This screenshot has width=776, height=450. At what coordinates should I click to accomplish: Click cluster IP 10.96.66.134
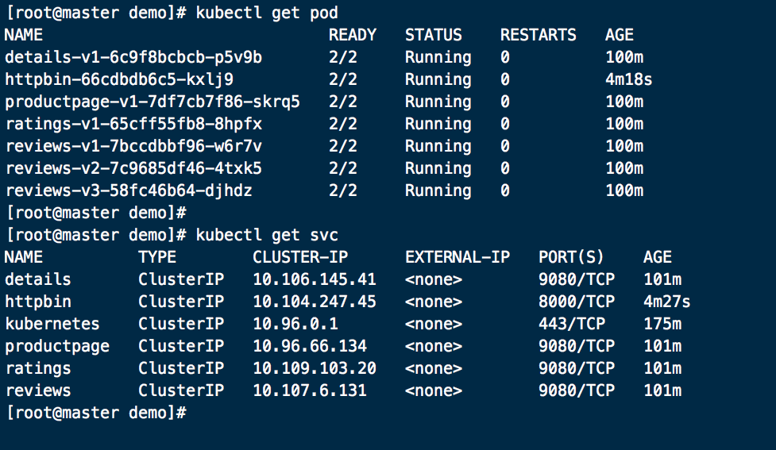pos(310,346)
